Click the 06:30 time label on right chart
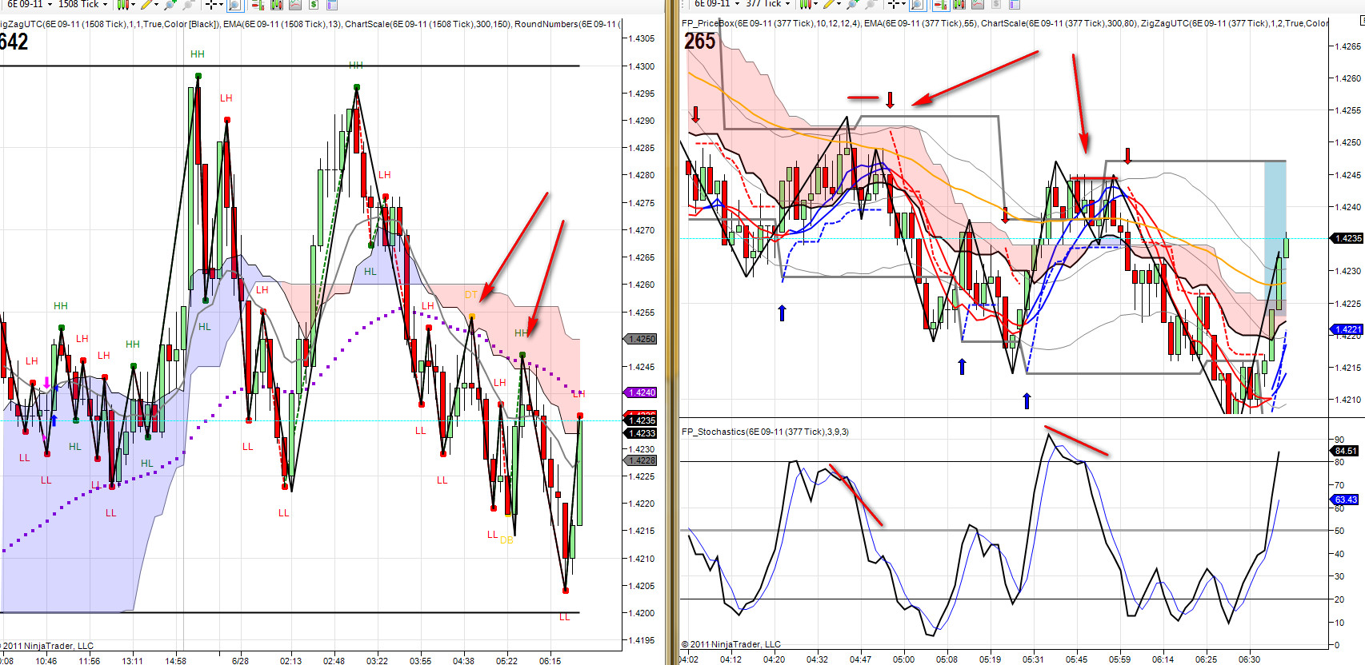Screen dimensions: 1365x665 [1249, 659]
